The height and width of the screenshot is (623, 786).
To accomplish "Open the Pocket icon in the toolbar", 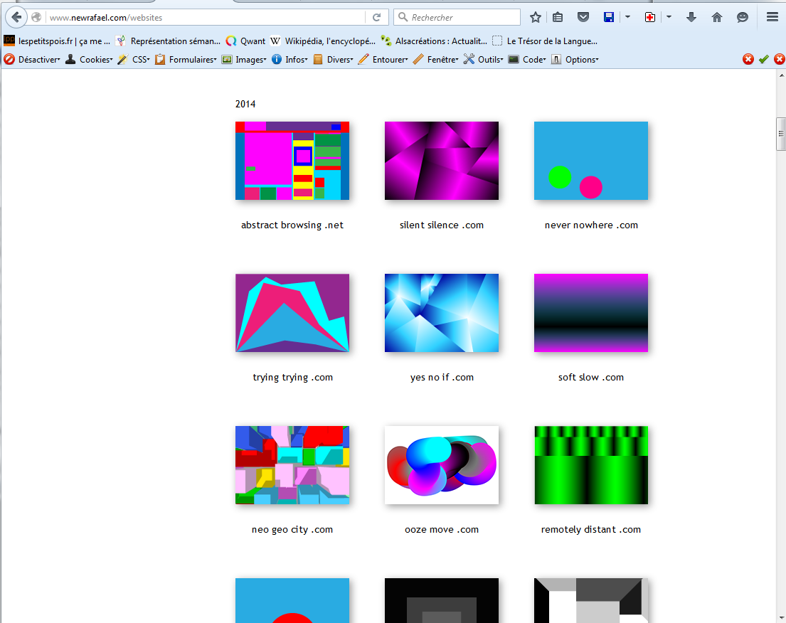I will (x=583, y=17).
